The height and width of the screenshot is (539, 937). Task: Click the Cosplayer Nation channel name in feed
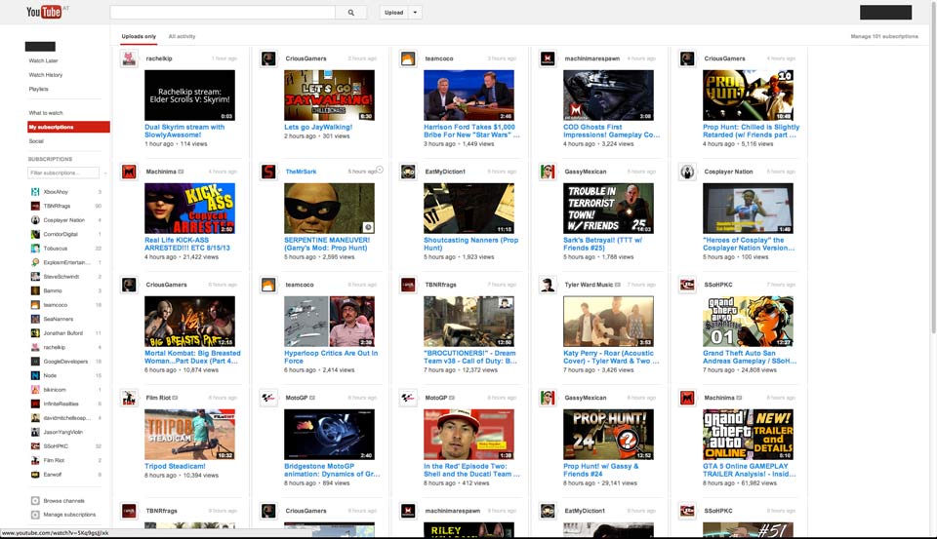pos(728,172)
